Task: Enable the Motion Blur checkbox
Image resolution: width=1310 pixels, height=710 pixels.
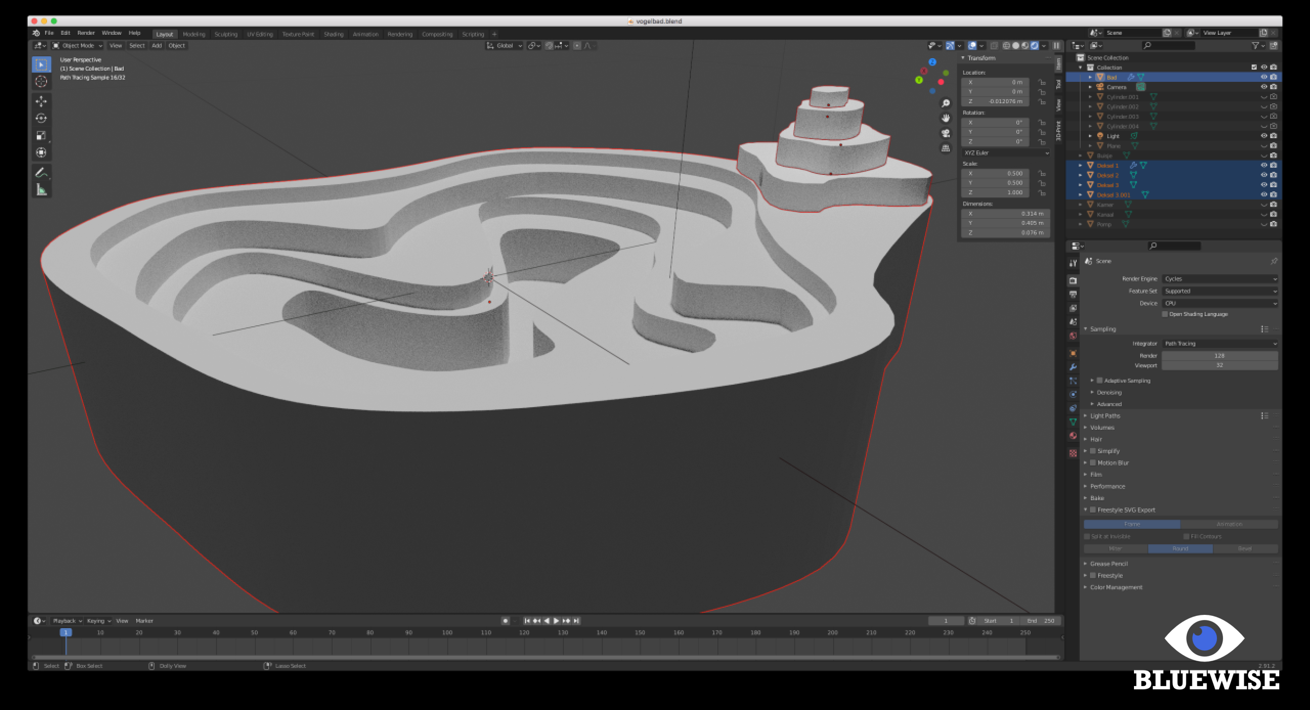Action: (1093, 463)
